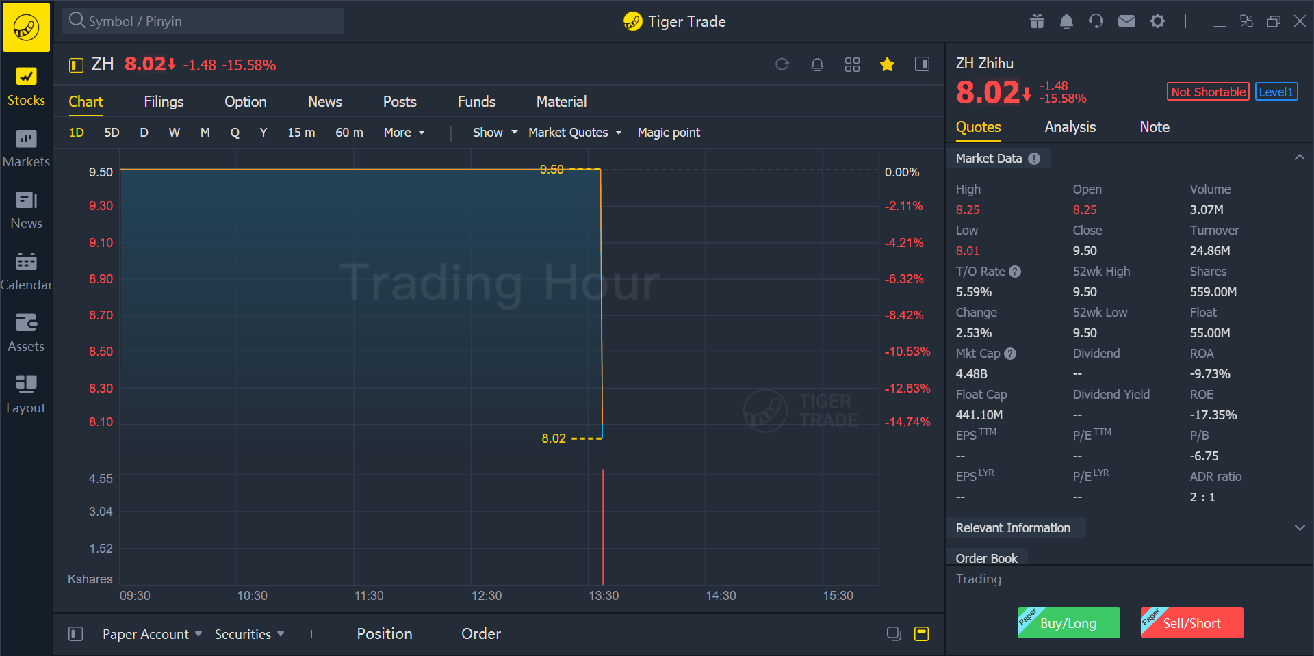The height and width of the screenshot is (656, 1314).
Task: Open notifications bell in title bar
Action: click(1066, 21)
